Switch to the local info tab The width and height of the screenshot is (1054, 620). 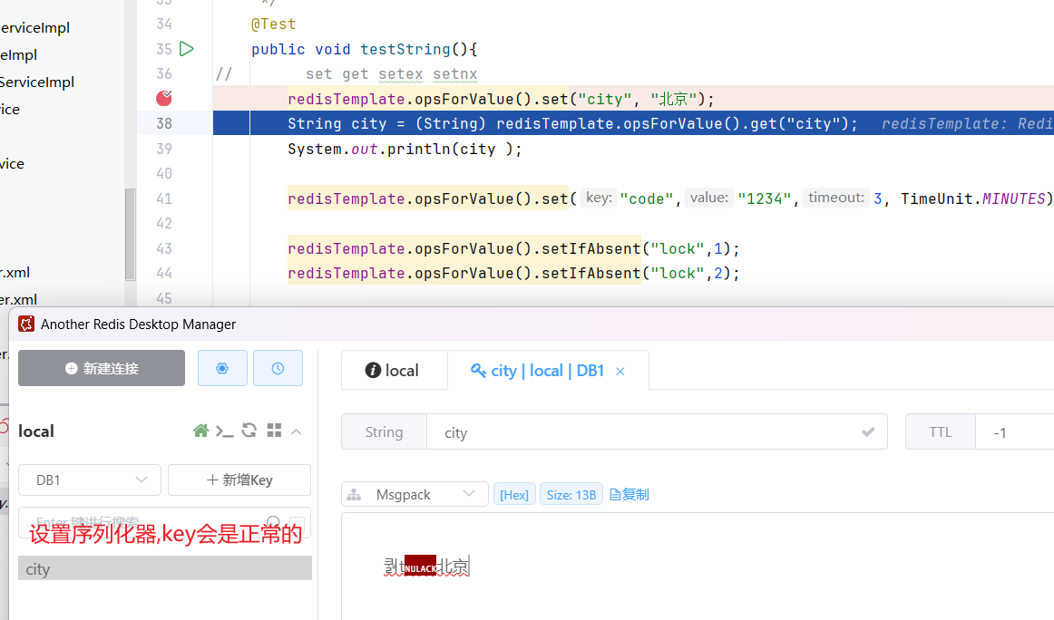point(393,370)
